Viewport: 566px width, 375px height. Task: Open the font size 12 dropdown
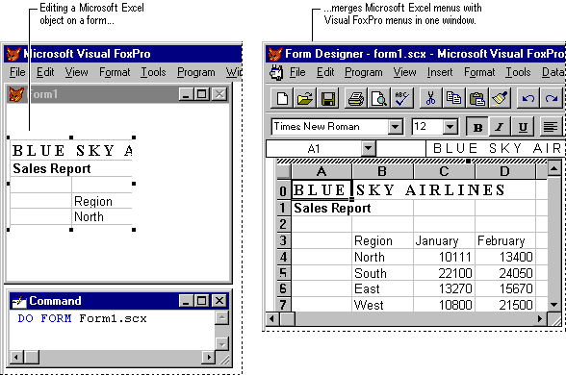[x=450, y=127]
